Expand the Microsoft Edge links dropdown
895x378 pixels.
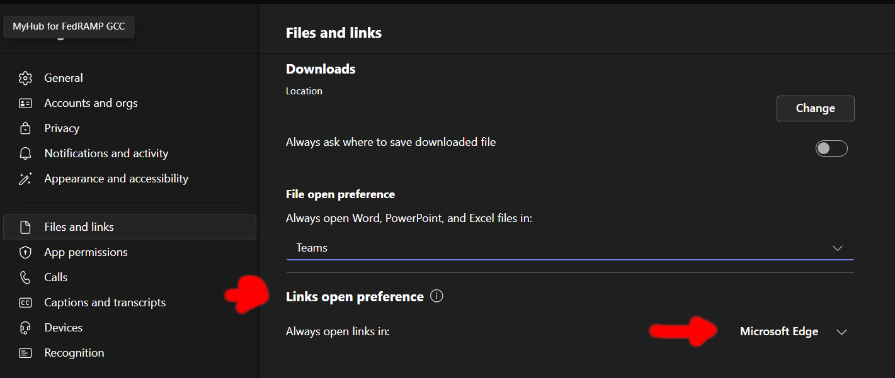[x=779, y=331]
